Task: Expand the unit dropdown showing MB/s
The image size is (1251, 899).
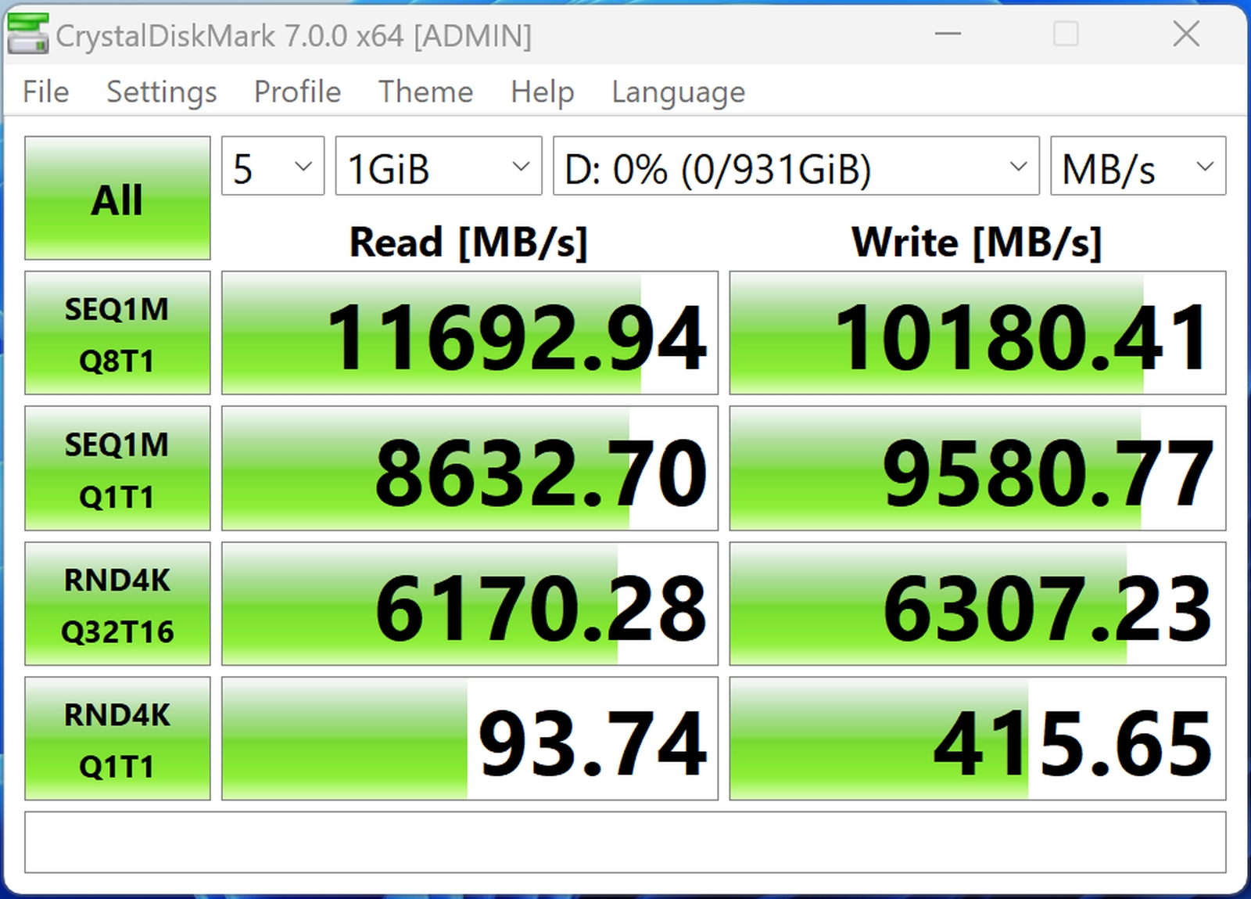Action: pyautogui.click(x=1138, y=166)
